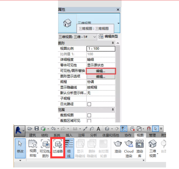Toggle the Thin Lines (细线) ribbon button
This screenshot has height=169, width=179.
pos(69,148)
